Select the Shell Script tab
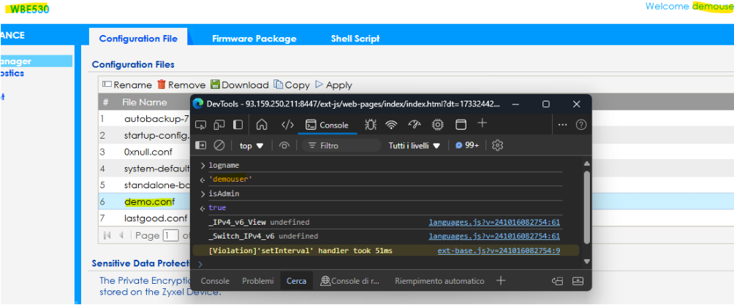The image size is (734, 305). click(355, 39)
